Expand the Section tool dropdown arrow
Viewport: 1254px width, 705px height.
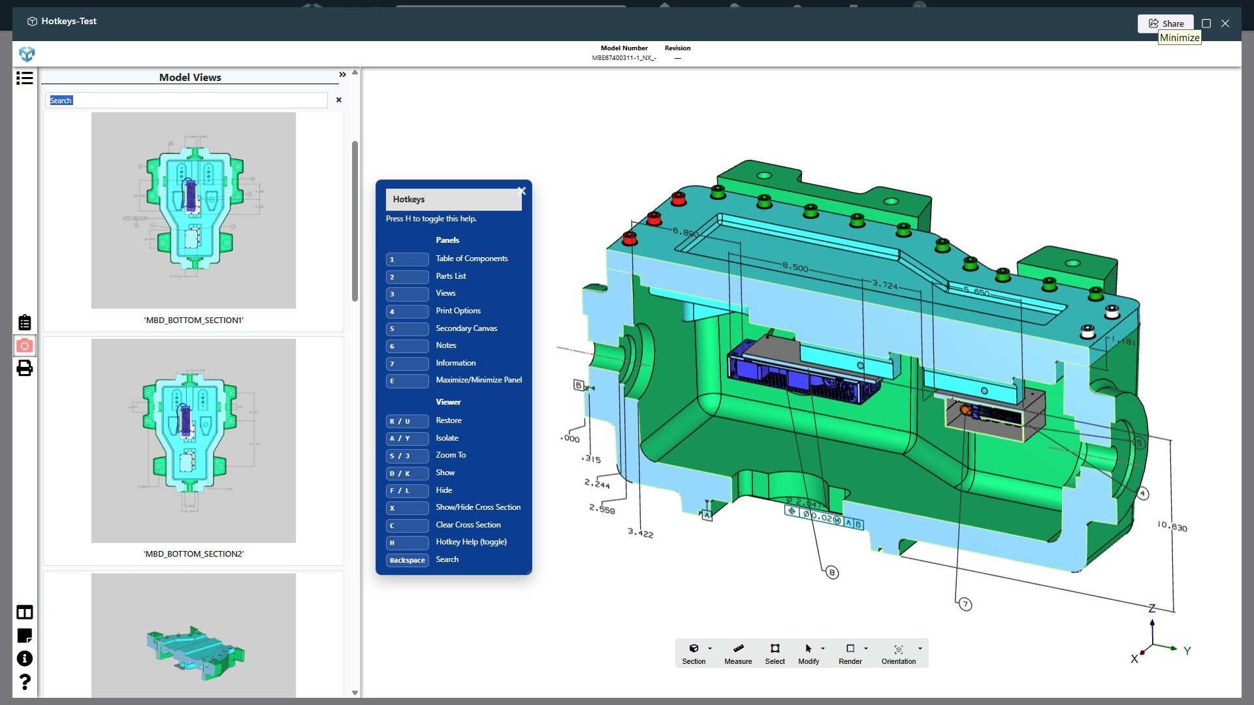(x=710, y=648)
